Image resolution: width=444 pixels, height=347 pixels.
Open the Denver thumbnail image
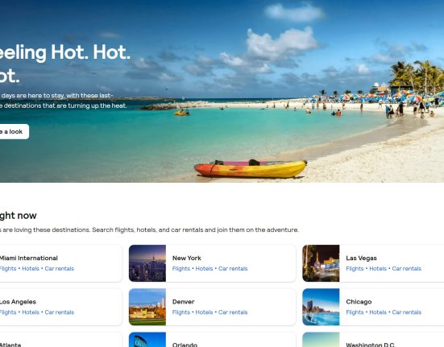click(147, 307)
